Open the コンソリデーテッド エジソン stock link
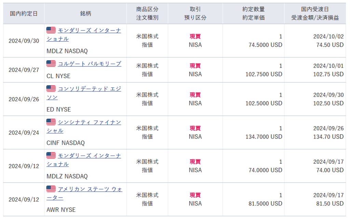The width and height of the screenshot is (350, 219). click(89, 89)
